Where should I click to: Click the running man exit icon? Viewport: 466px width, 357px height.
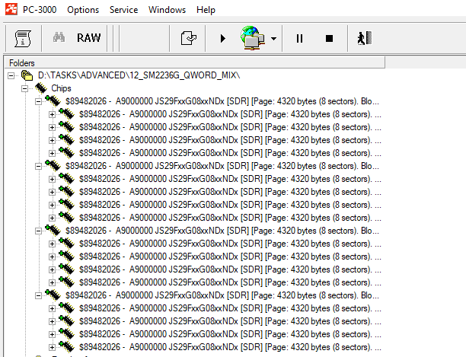point(365,38)
